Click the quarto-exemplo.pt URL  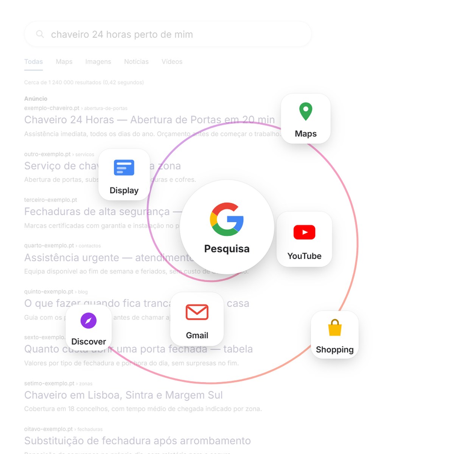[x=49, y=246]
